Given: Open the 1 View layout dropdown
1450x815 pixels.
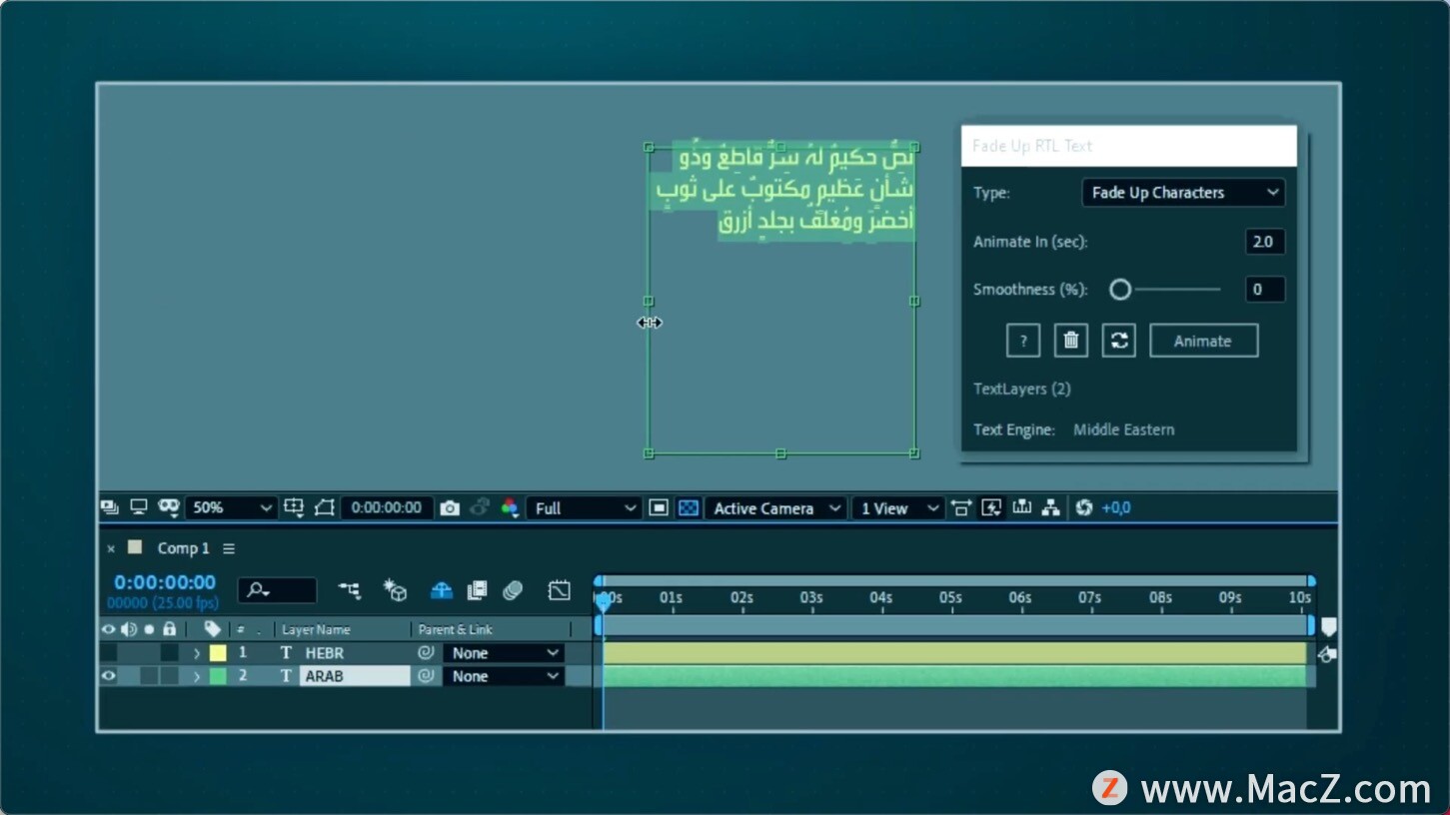Looking at the screenshot, I should [x=897, y=507].
